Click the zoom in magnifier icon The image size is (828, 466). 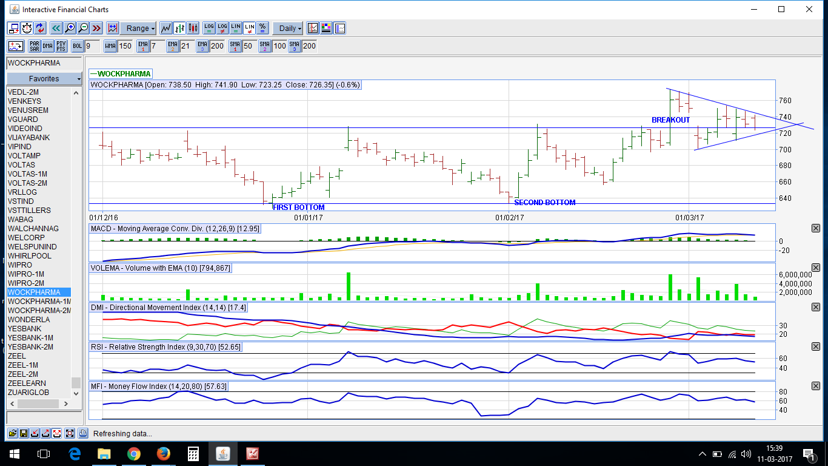click(70, 28)
